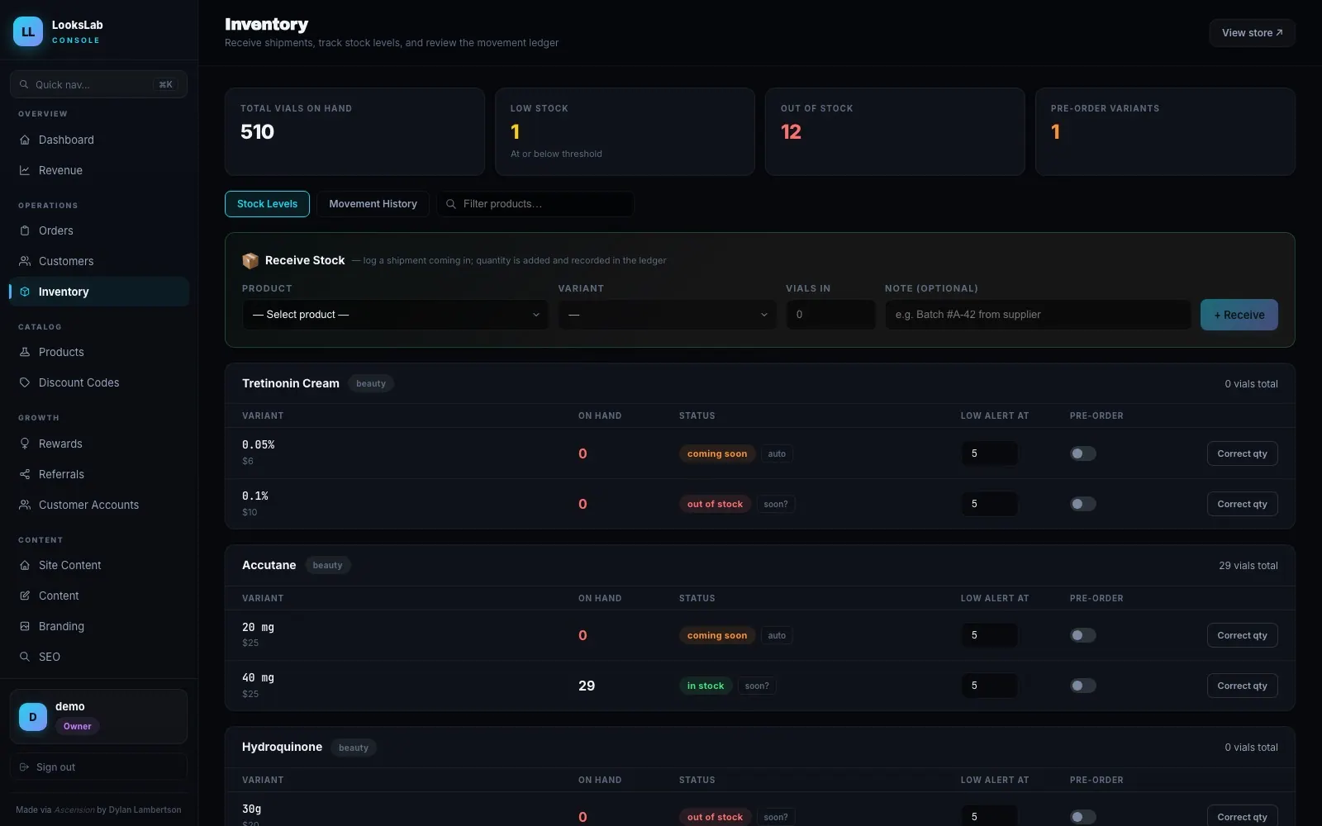Click the SEO magnifier icon
The image size is (1322, 826).
point(25,657)
